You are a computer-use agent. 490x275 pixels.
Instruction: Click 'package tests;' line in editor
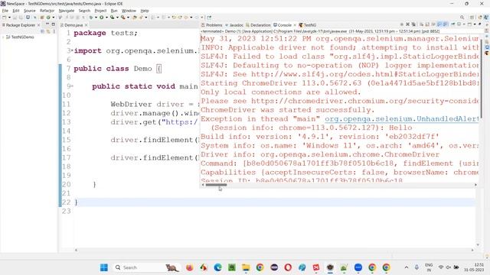106,33
